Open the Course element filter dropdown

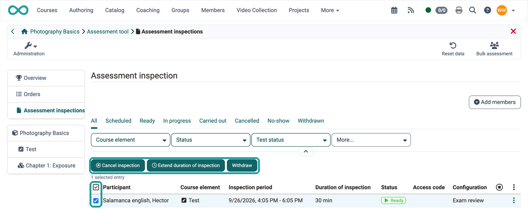pos(130,140)
